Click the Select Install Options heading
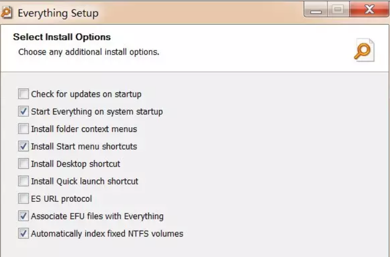The image size is (390, 257). 62,37
